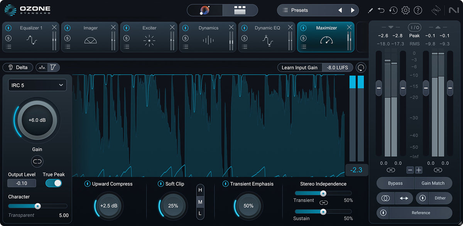463x226 pixels.
Task: Link the output gain faders
Action: [438, 170]
